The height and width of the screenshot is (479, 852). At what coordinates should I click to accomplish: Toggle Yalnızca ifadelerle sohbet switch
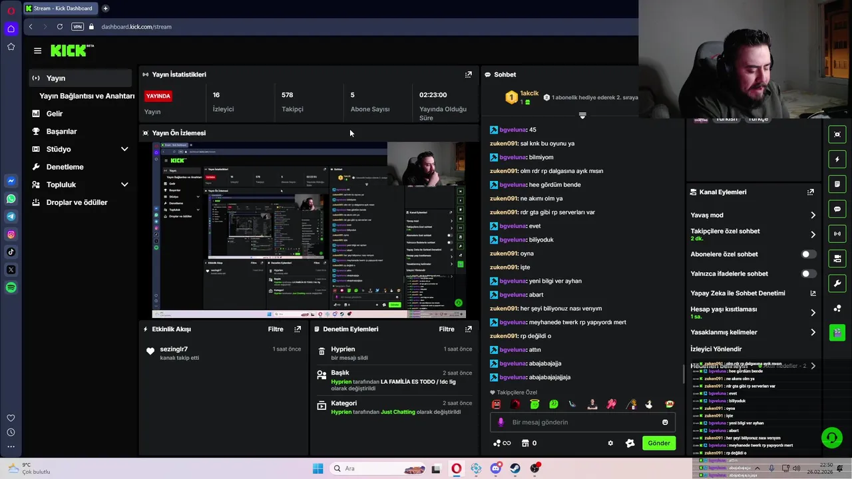(808, 273)
